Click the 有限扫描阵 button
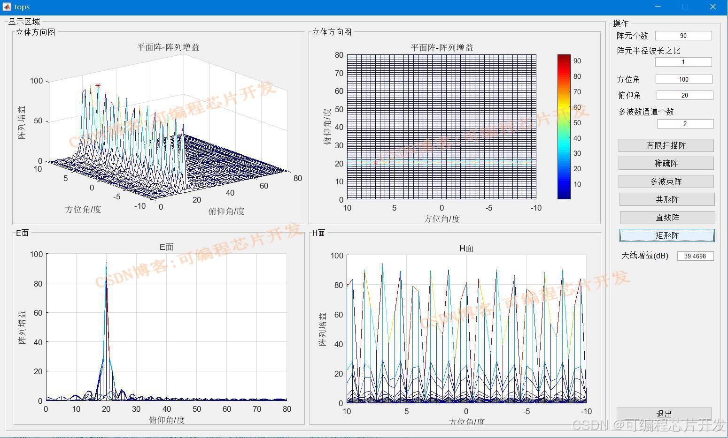This screenshot has height=438, width=728. click(x=666, y=145)
